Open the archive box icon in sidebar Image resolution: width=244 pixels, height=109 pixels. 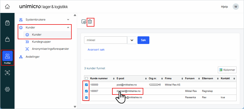click(7, 23)
